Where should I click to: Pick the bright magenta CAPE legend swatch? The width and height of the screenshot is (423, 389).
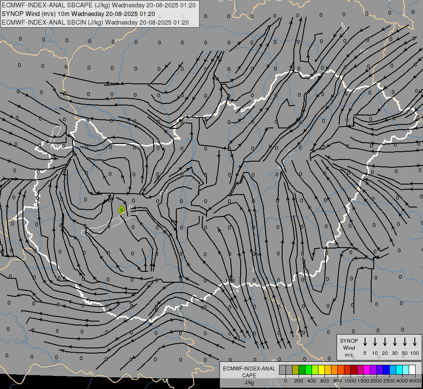pos(367,370)
